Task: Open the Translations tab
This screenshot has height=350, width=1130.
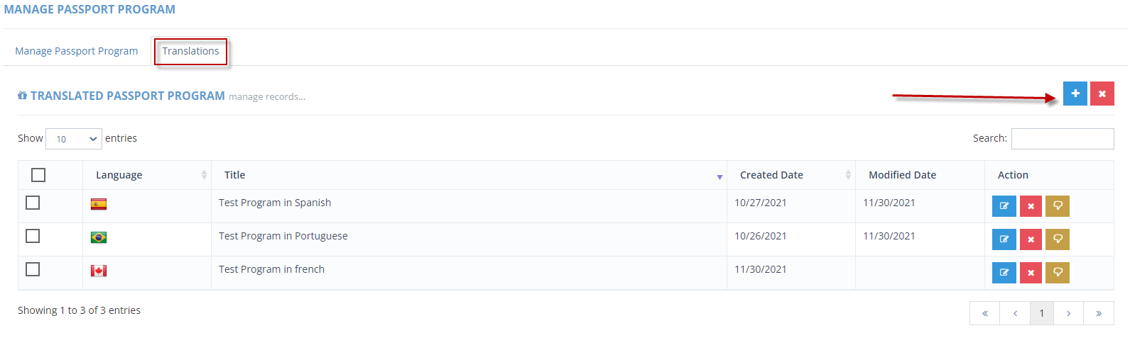Action: (190, 51)
